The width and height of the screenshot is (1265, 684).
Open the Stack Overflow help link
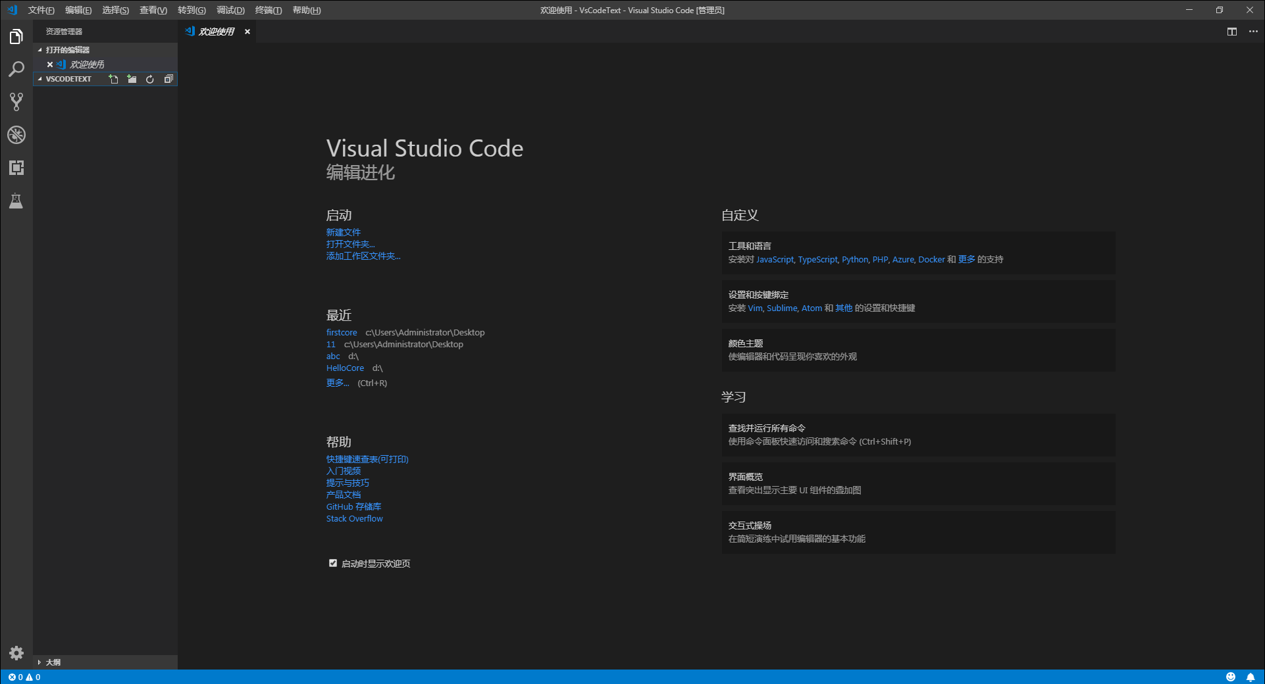354,518
